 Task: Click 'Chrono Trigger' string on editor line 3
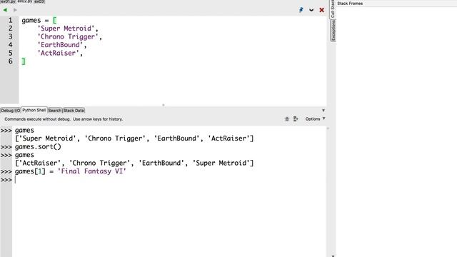(68, 36)
